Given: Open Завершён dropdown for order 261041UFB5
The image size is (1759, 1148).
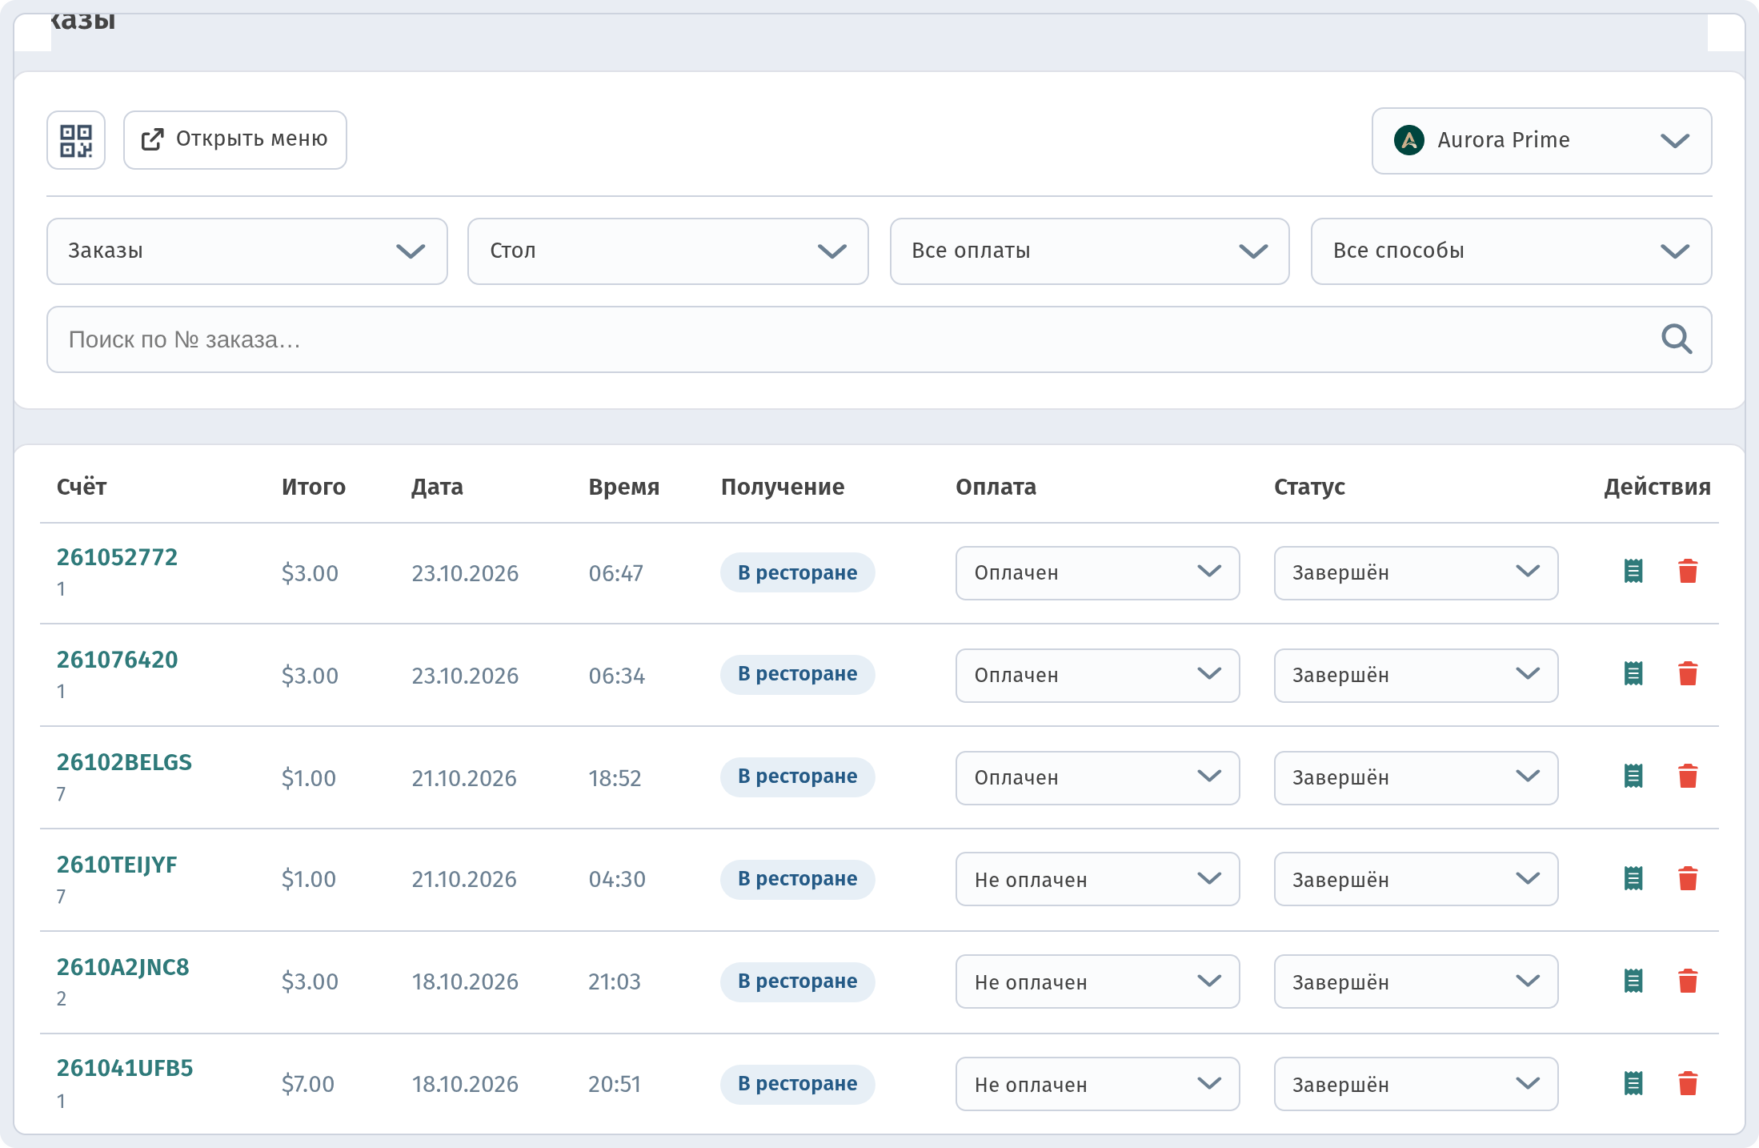Looking at the screenshot, I should pos(1416,1084).
